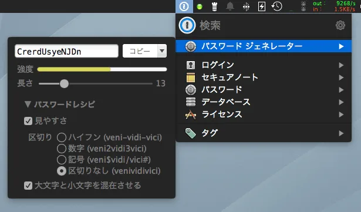Click the tag icon
361x212 pixels.
point(191,133)
